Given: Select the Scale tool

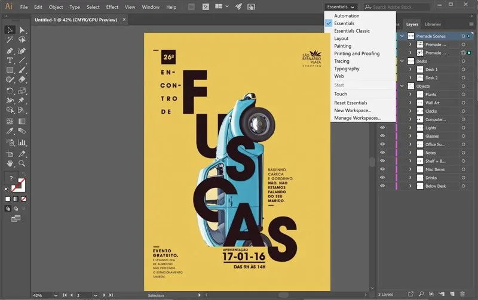Looking at the screenshot, I should [22, 91].
